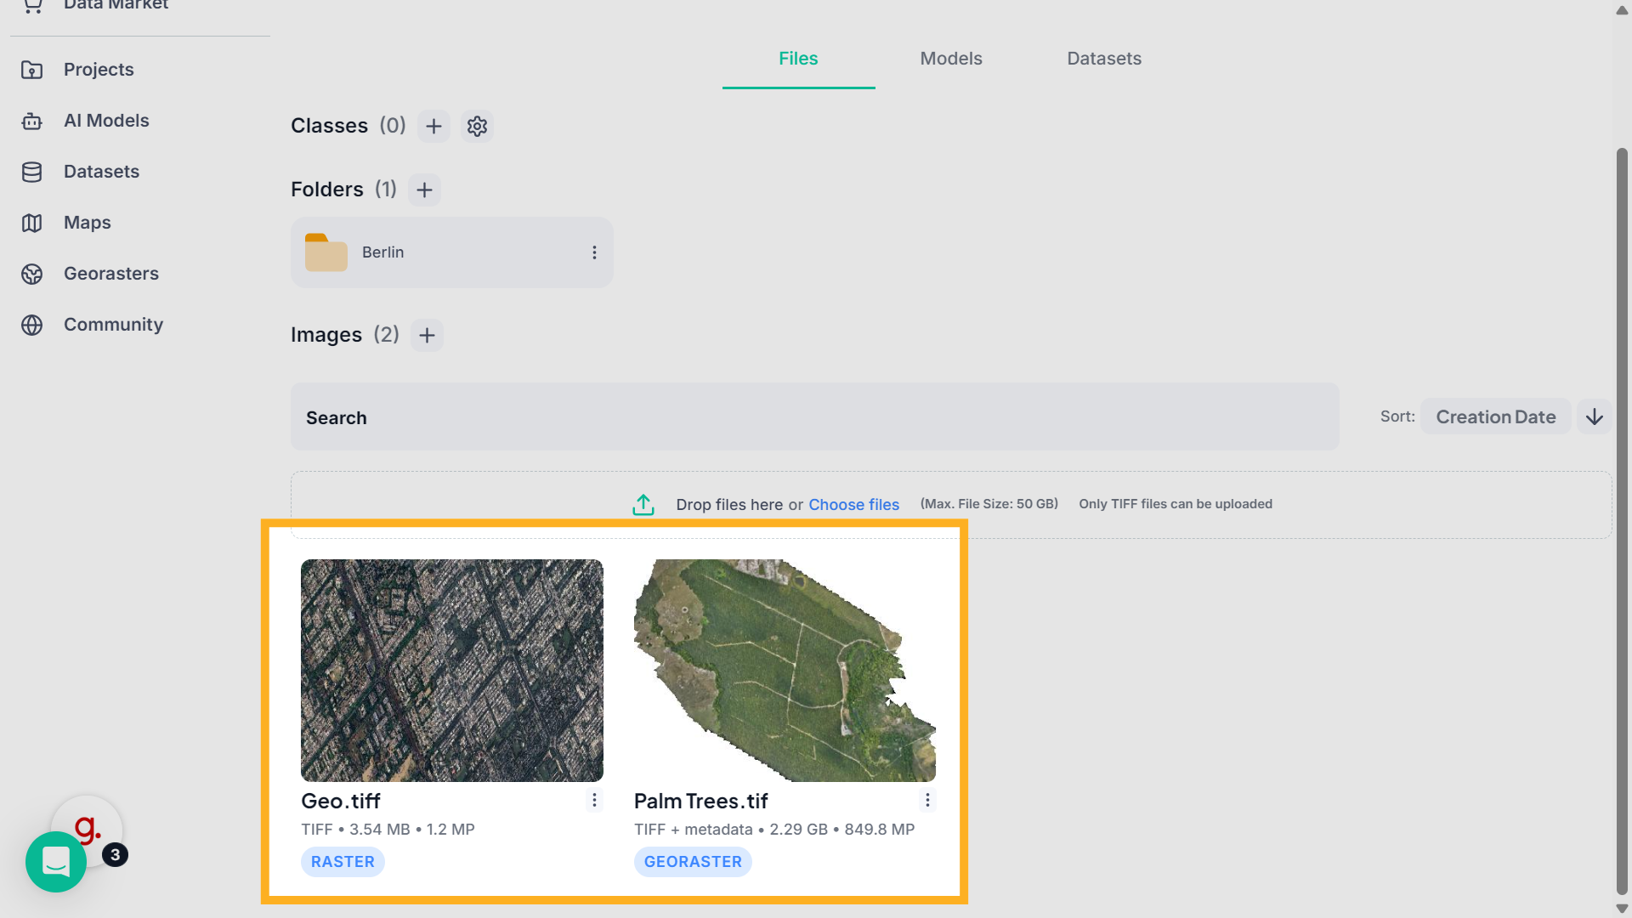This screenshot has height=918, width=1632.
Task: Click the GEORASTER tag on Palm Trees.tif
Action: 693,862
